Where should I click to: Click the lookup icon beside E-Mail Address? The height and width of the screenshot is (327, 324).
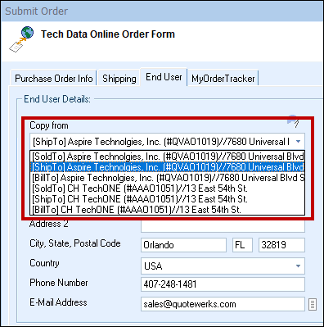[313, 304]
